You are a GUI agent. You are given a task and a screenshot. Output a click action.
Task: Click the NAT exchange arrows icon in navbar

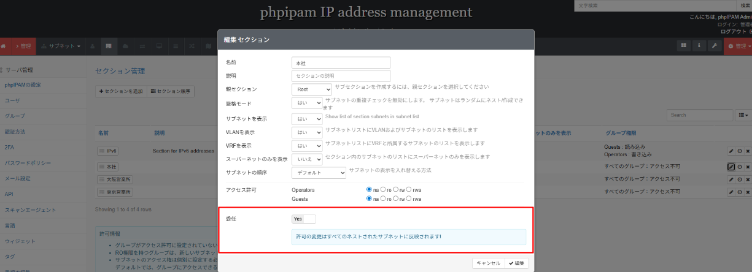coord(142,46)
